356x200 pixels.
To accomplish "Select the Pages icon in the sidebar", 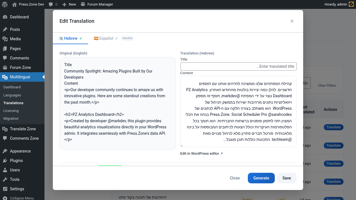I will 5,49.
